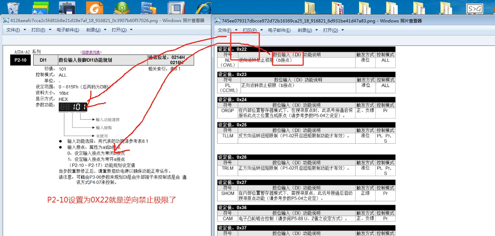Click 电子邮件 in the right viewer toolbar
Screen dimensions: 495x236
tap(279, 30)
